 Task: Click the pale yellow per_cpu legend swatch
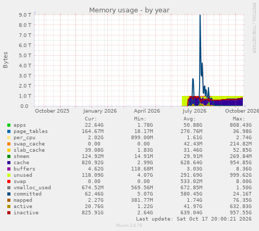pyautogui.click(x=9, y=138)
